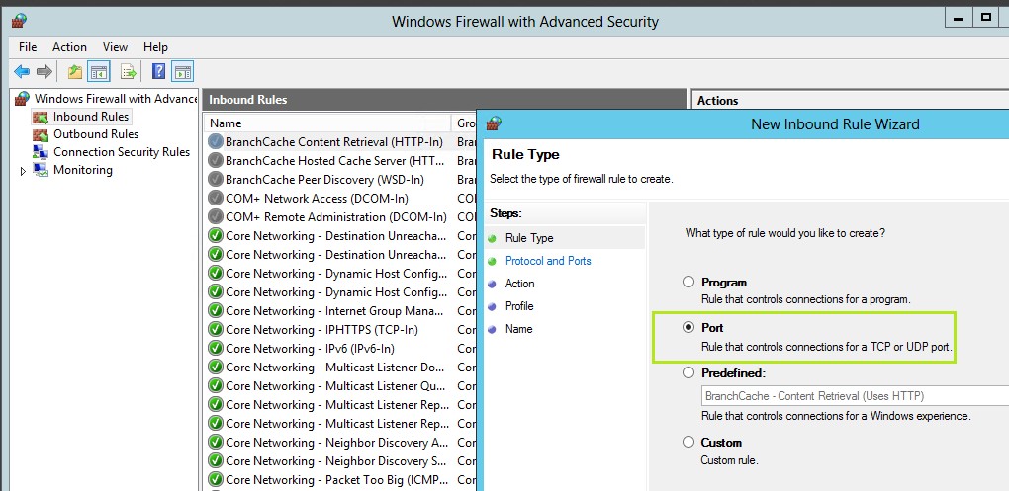
Task: Expand the Monitoring tree node arrow
Action: [x=24, y=171]
